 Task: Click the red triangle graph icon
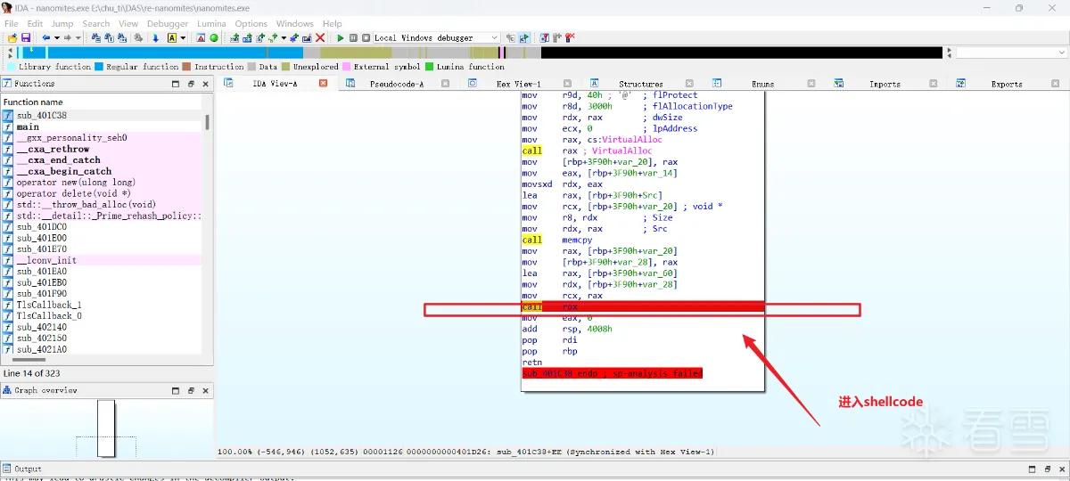point(201,38)
